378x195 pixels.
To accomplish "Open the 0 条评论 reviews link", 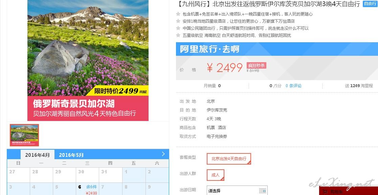I will (293, 86).
